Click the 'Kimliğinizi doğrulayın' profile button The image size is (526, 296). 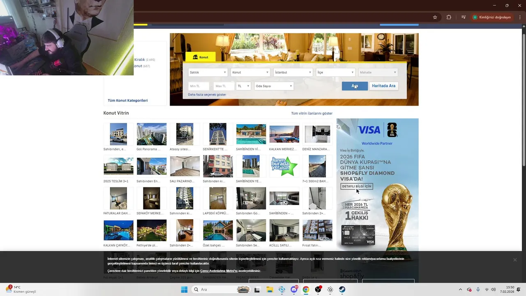tap(492, 17)
